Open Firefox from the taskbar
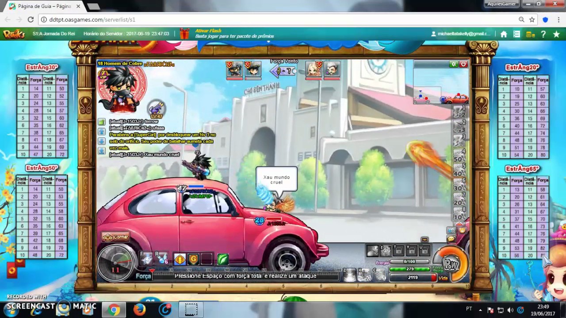Image resolution: width=566 pixels, height=318 pixels. click(x=139, y=310)
